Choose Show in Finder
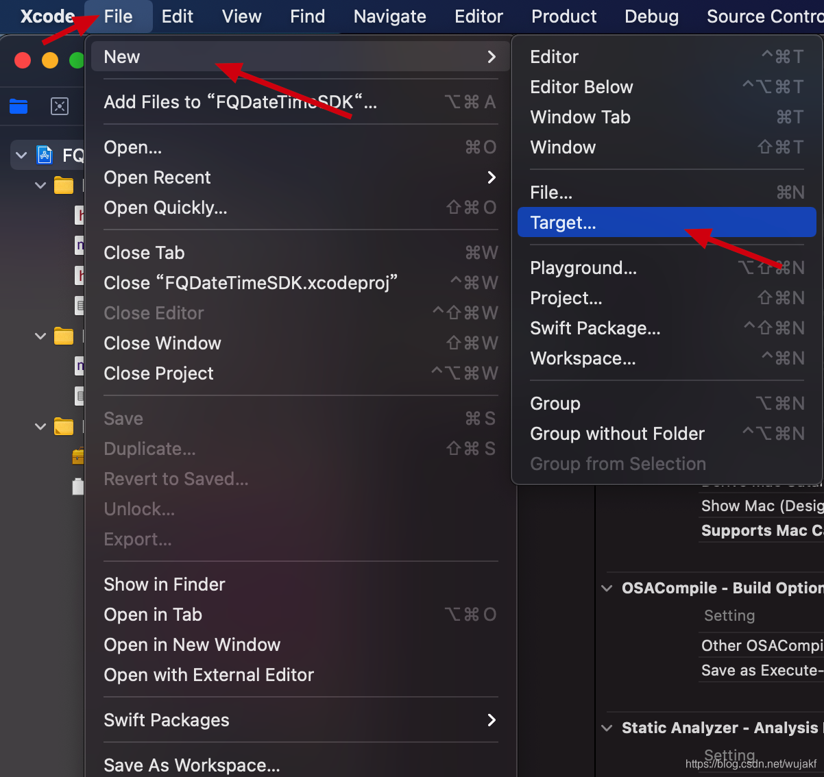Image resolution: width=824 pixels, height=777 pixels. pyautogui.click(x=300, y=584)
